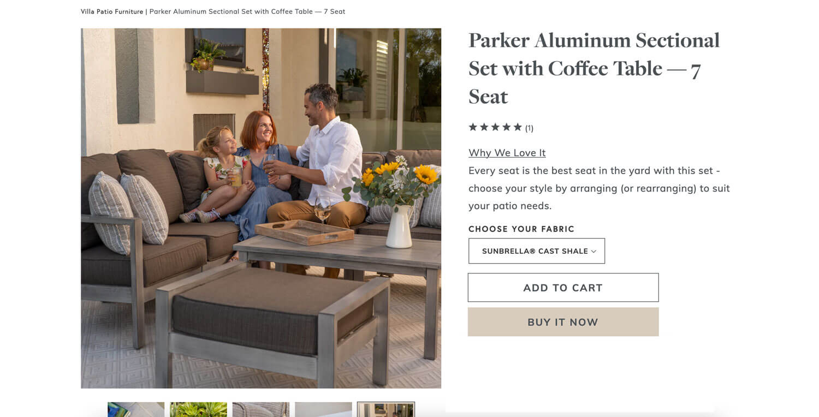The image size is (819, 417).
Task: Select the first thumbnail with blue book
Action: point(136,409)
